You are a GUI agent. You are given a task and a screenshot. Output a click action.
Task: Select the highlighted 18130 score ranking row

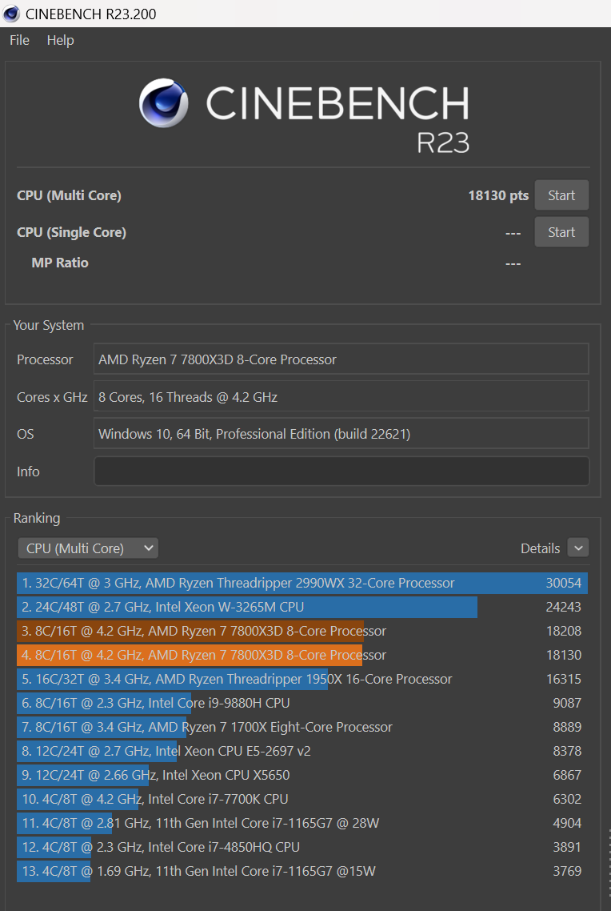pos(302,655)
